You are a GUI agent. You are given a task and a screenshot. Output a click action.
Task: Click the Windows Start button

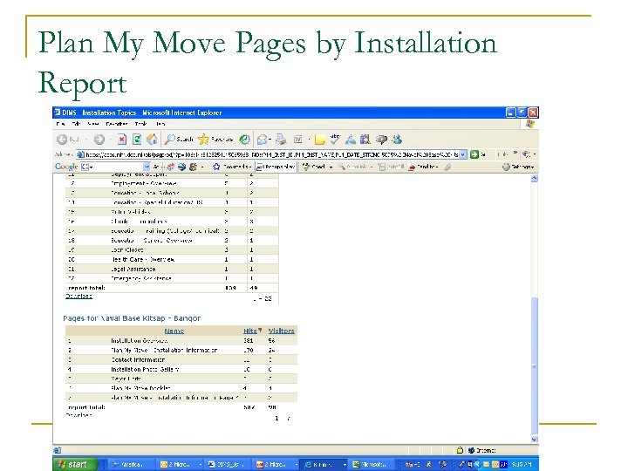[x=75, y=464]
